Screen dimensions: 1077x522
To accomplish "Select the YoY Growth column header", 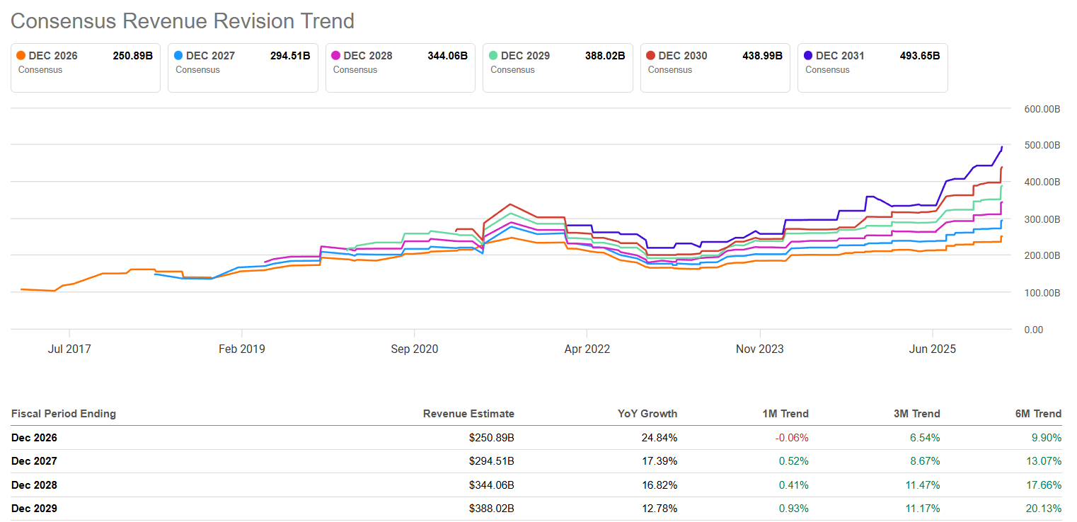I will (647, 414).
